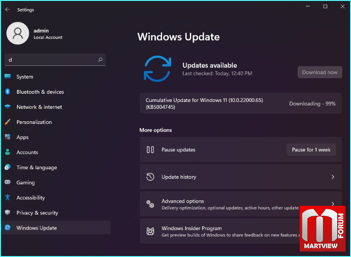Click the Bluetooth icon in sidebar
Viewport: 351px width, 257px height.
pyautogui.click(x=7, y=91)
